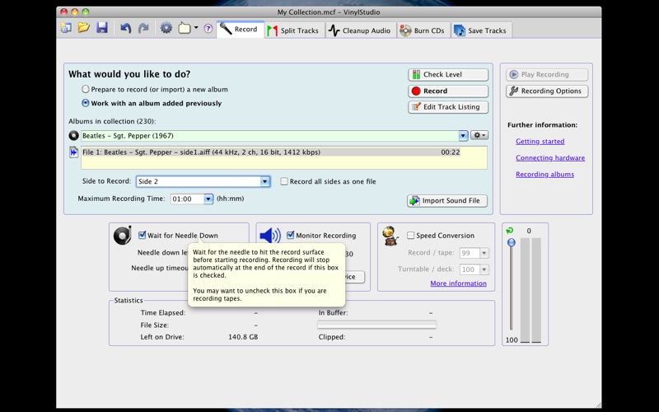Open Maximum Recording Time dropdown
Screen dimensions: 659x412
coord(208,199)
